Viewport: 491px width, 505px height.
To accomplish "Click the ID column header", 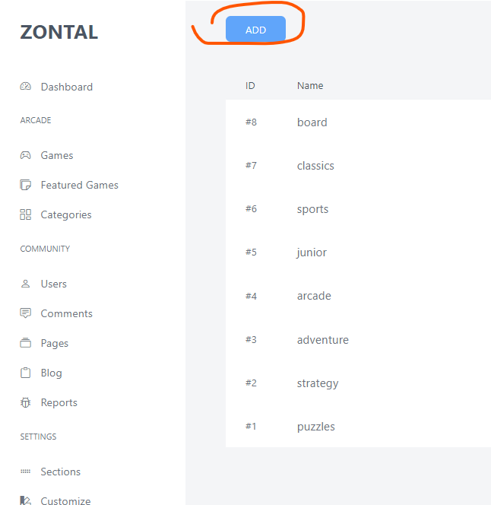I will coord(250,86).
